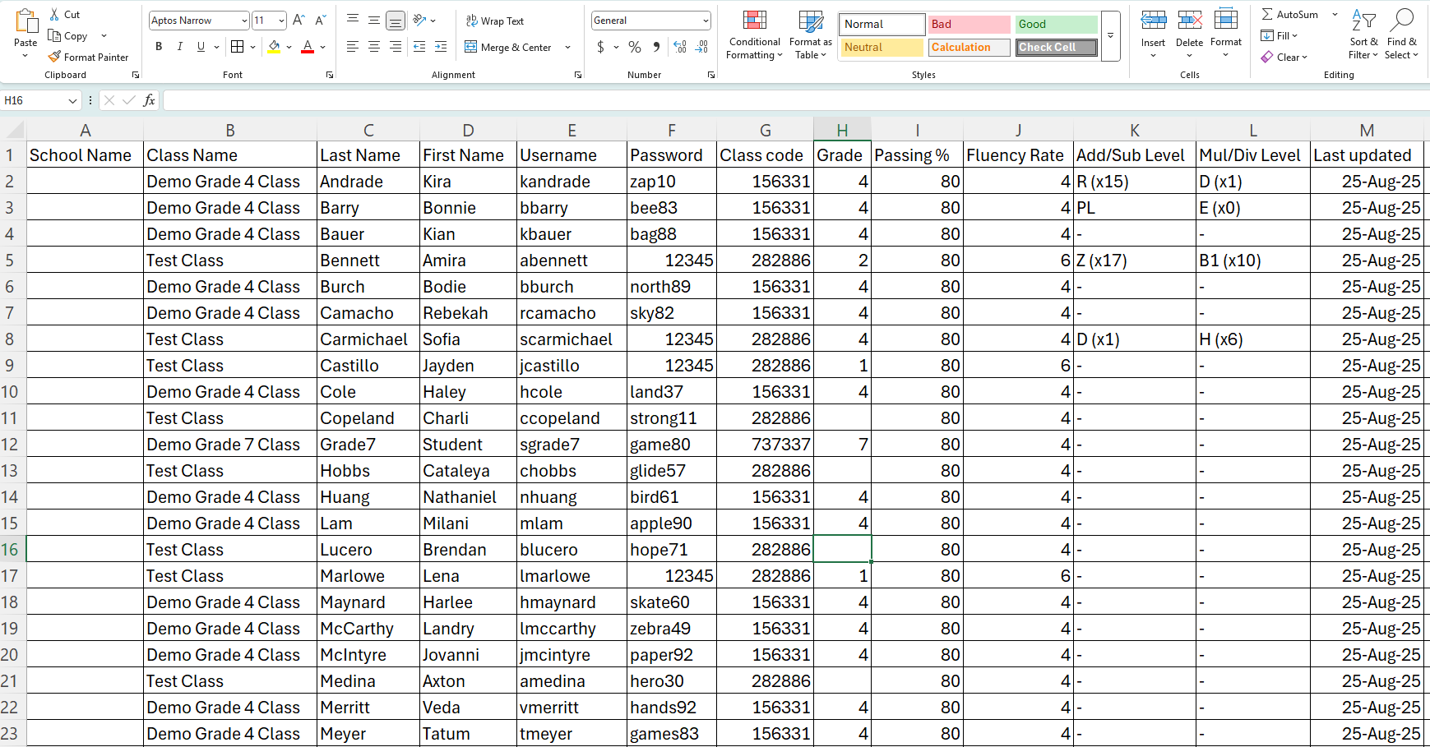Image resolution: width=1430 pixels, height=747 pixels.
Task: Click the Delete cells icon
Action: click(1189, 21)
